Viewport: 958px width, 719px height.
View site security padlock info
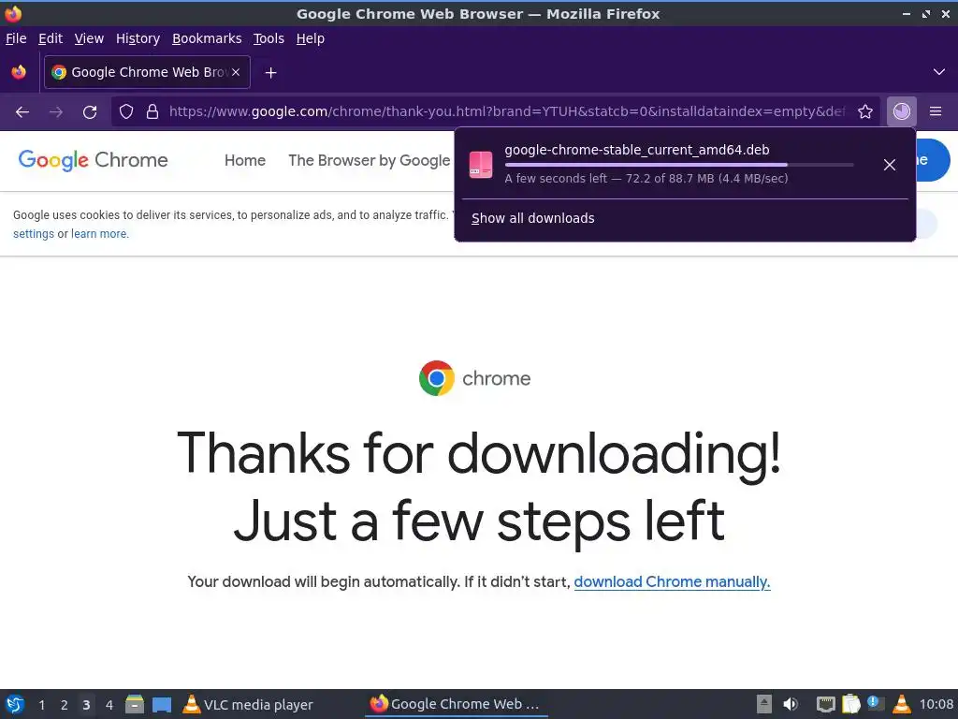[x=152, y=112]
